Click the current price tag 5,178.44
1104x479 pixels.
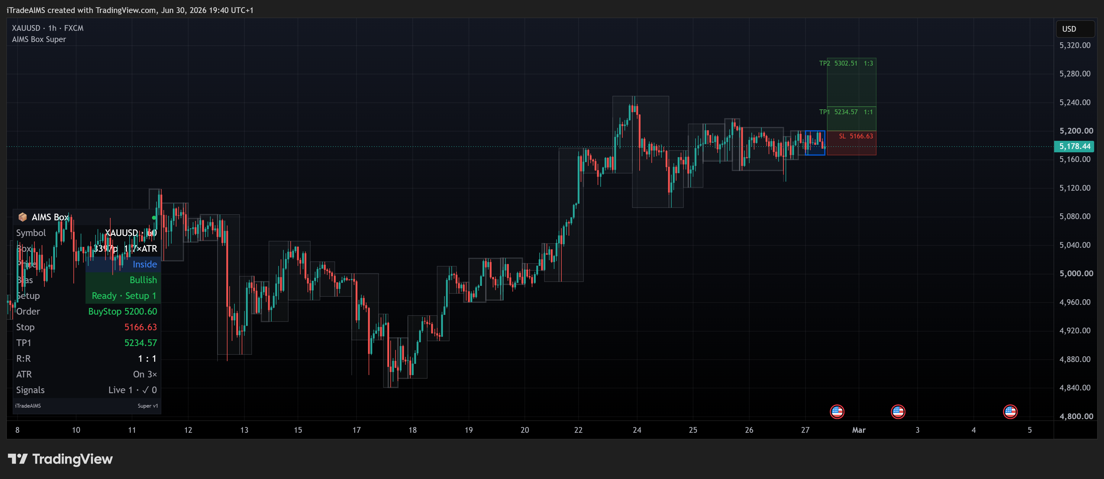point(1074,146)
